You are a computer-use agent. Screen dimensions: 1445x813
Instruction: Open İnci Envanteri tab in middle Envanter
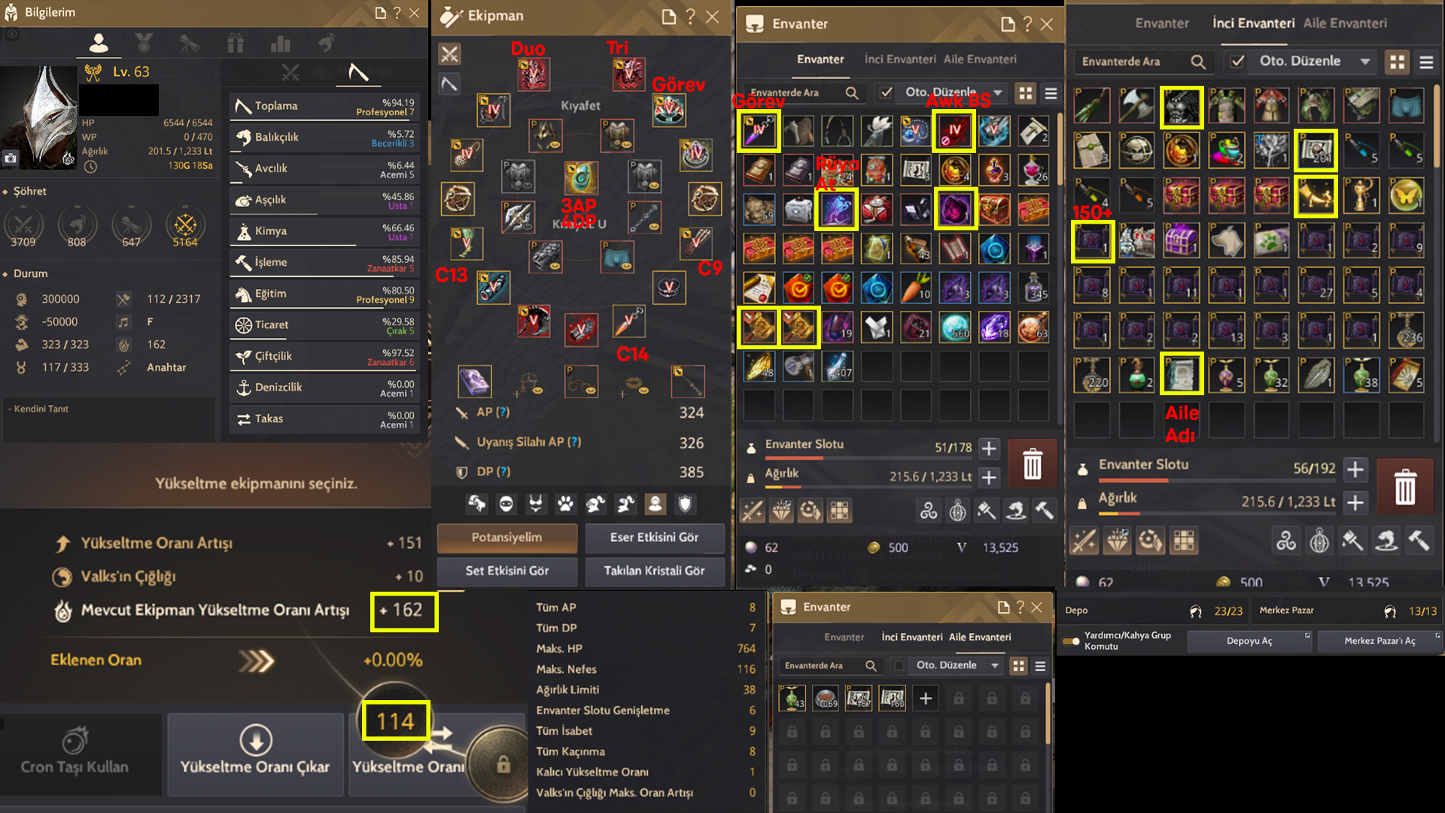tap(900, 59)
